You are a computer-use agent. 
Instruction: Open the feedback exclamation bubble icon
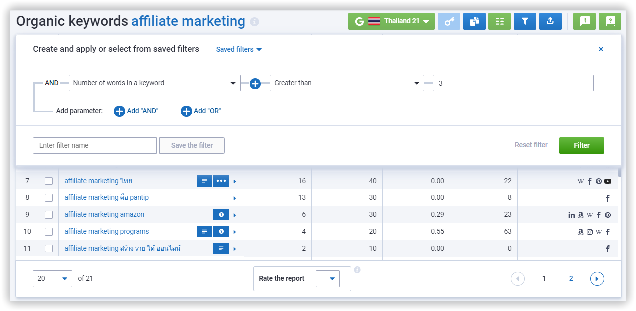pos(584,21)
